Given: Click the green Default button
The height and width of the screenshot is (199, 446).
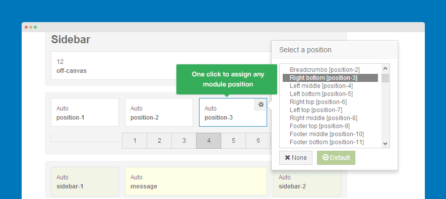Looking at the screenshot, I should pos(336,158).
